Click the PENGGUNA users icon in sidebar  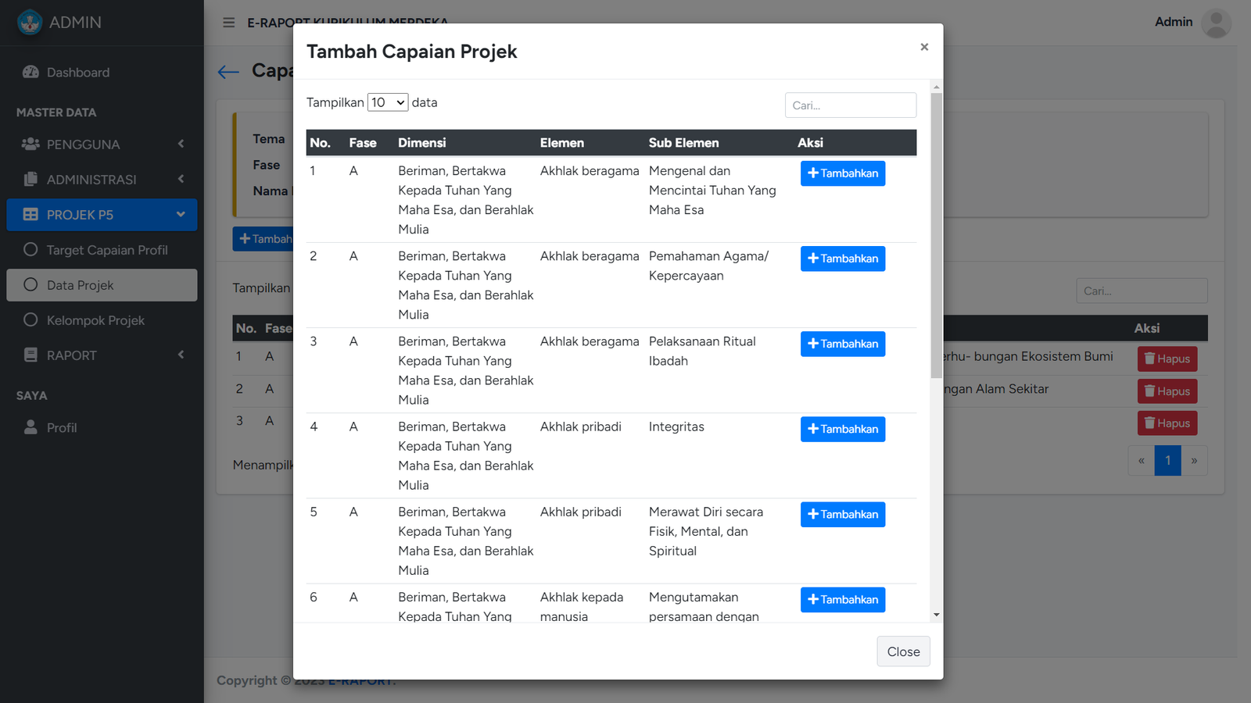(30, 145)
